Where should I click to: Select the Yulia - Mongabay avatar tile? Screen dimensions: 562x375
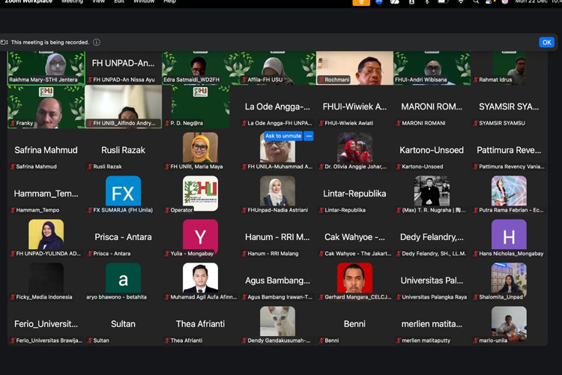(x=200, y=236)
